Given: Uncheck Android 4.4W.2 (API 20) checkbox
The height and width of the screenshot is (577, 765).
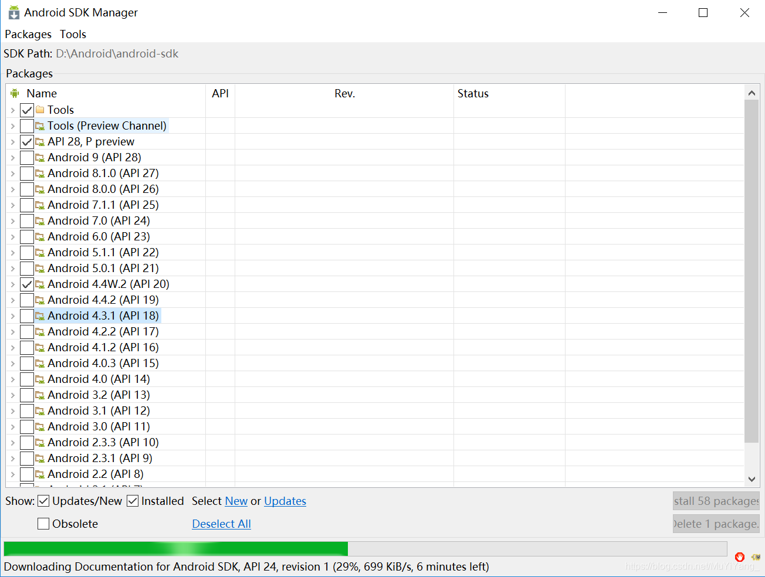Looking at the screenshot, I should (26, 284).
